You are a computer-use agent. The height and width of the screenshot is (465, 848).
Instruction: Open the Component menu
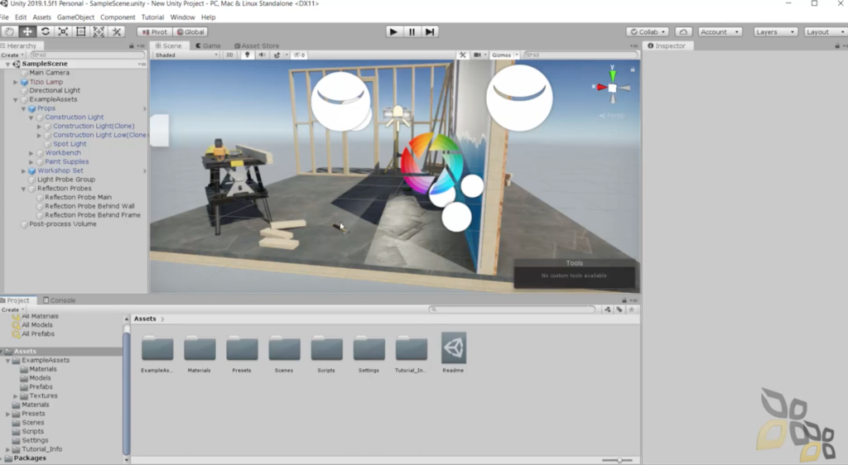coord(118,17)
